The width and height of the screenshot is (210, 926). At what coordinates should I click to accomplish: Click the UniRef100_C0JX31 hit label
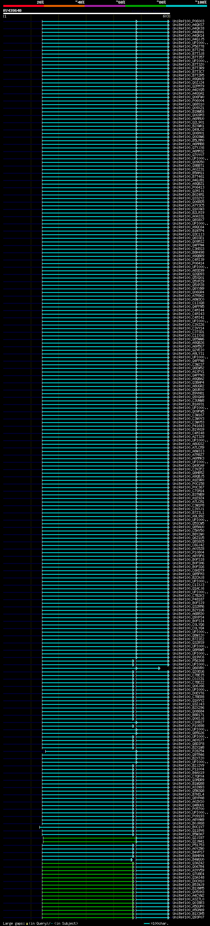188,679
